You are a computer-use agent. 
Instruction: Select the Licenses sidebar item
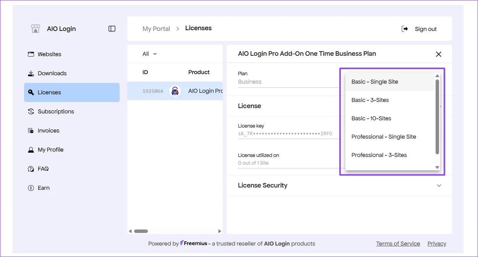[x=72, y=92]
